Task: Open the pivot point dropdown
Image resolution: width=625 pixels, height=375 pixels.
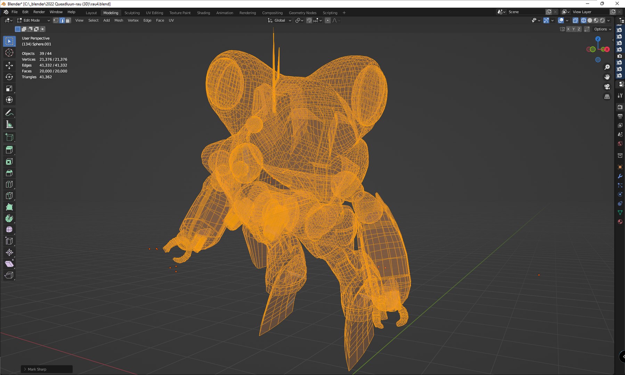Action: point(299,20)
